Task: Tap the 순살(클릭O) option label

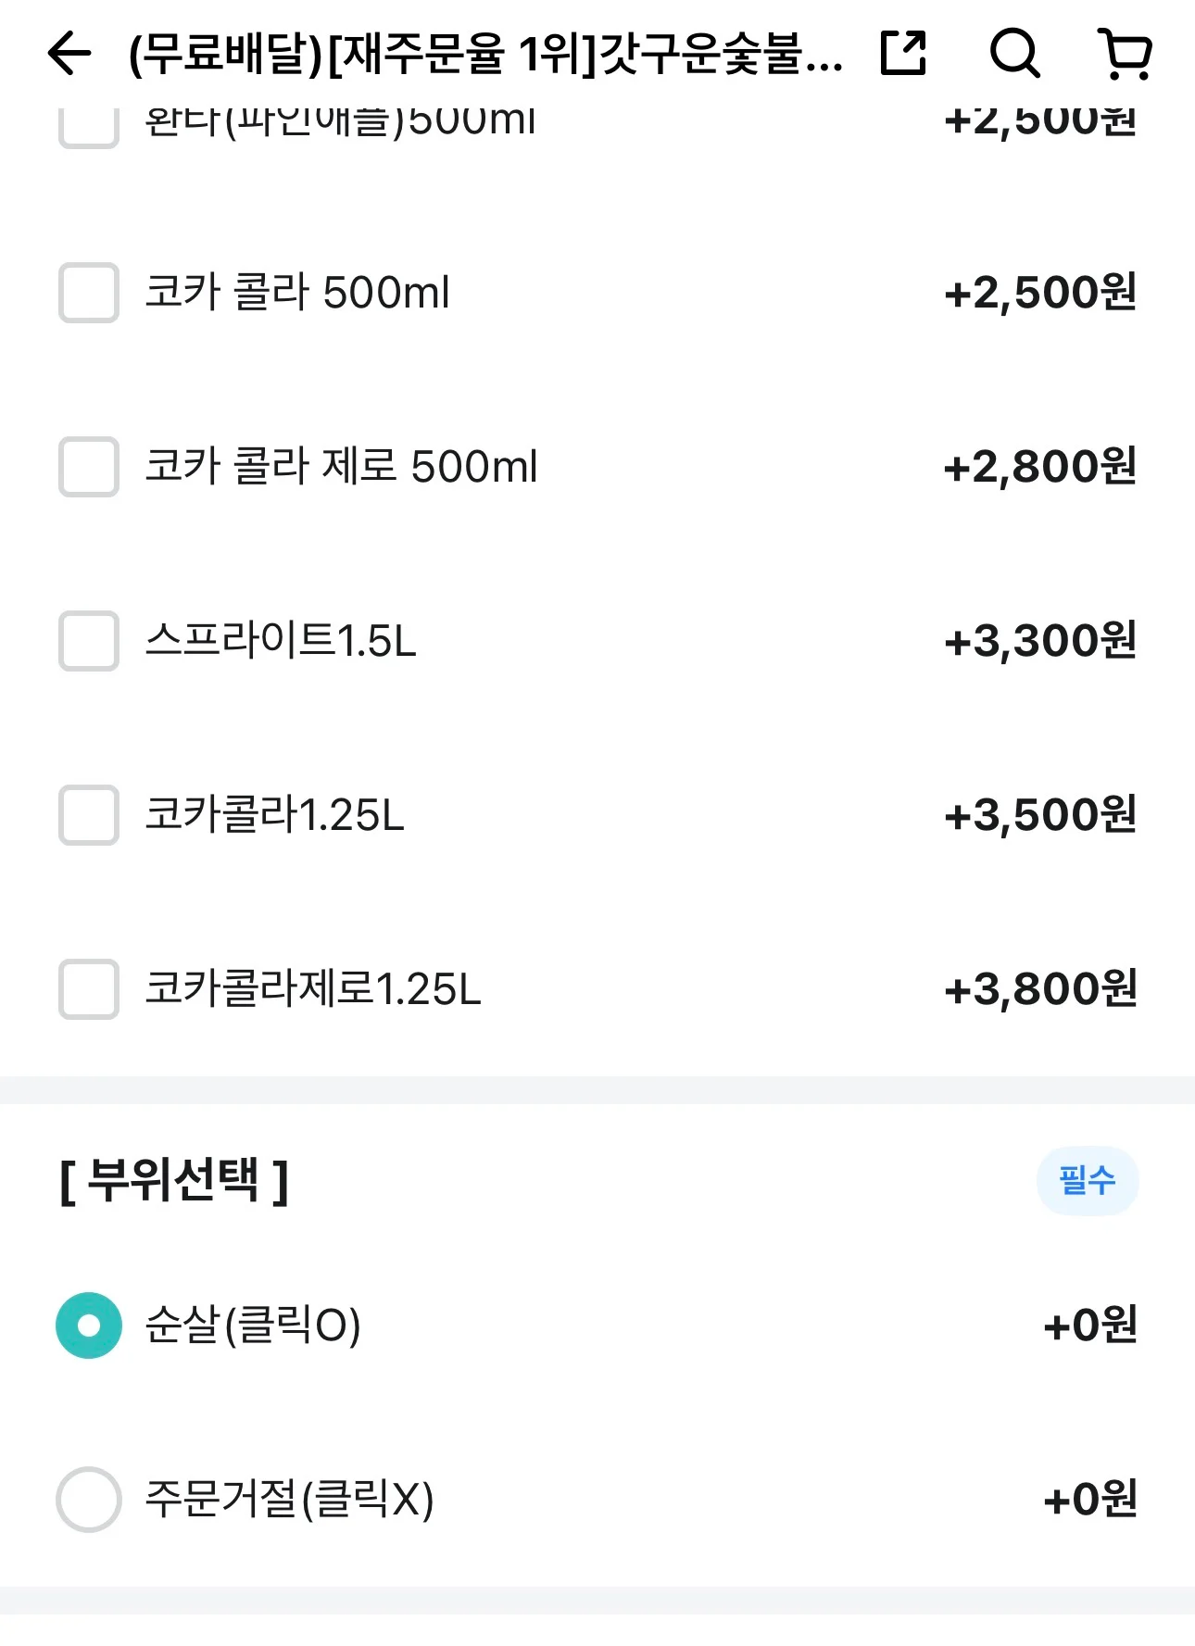Action: point(253,1326)
